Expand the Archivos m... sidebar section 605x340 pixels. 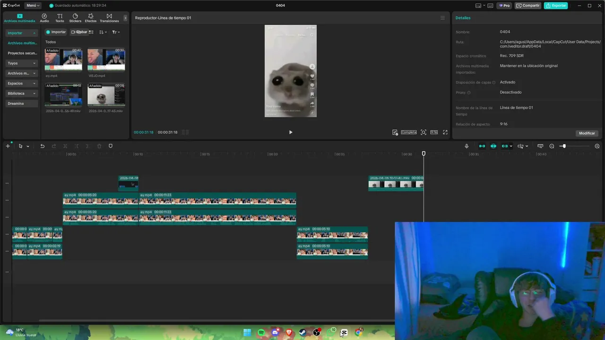(22, 73)
